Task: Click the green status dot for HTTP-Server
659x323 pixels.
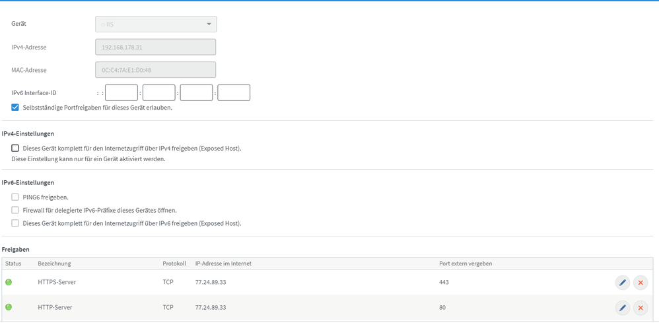Action: click(x=9, y=307)
